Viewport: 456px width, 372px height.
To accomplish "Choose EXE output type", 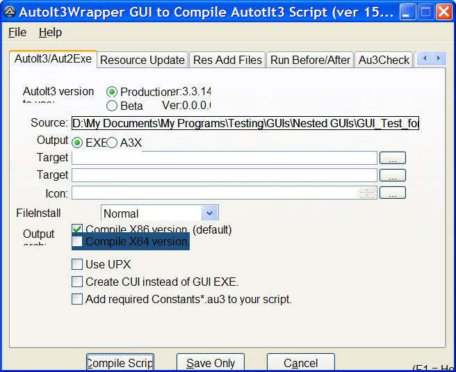I will (77, 143).
